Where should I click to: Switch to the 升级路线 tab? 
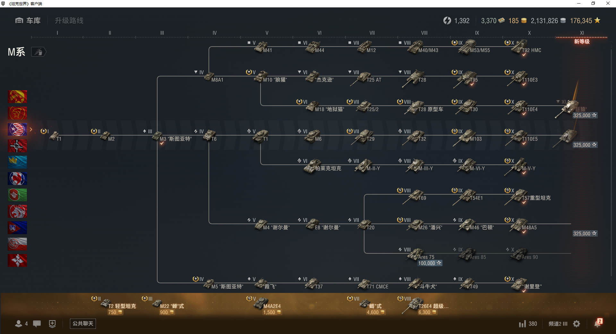[x=69, y=21]
